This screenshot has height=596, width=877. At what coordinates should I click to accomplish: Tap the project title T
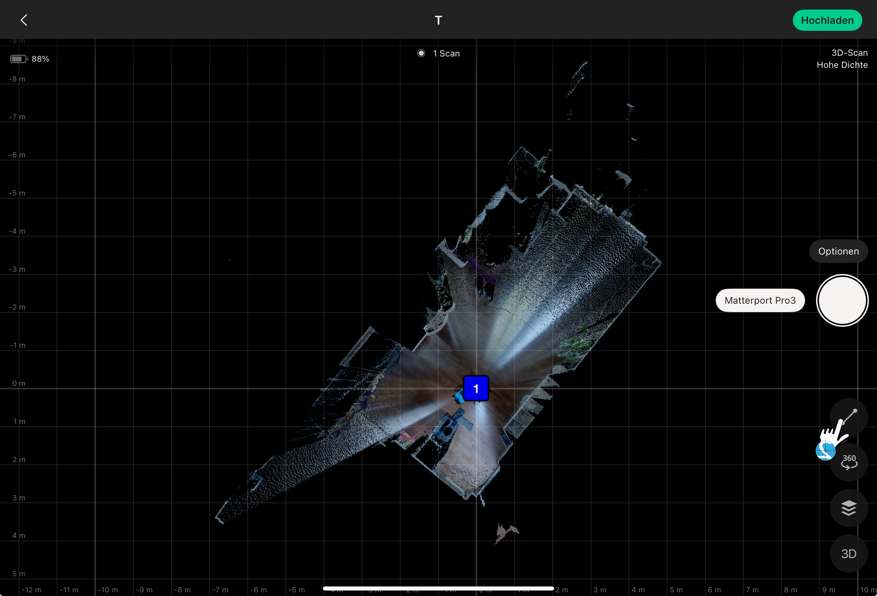438,21
